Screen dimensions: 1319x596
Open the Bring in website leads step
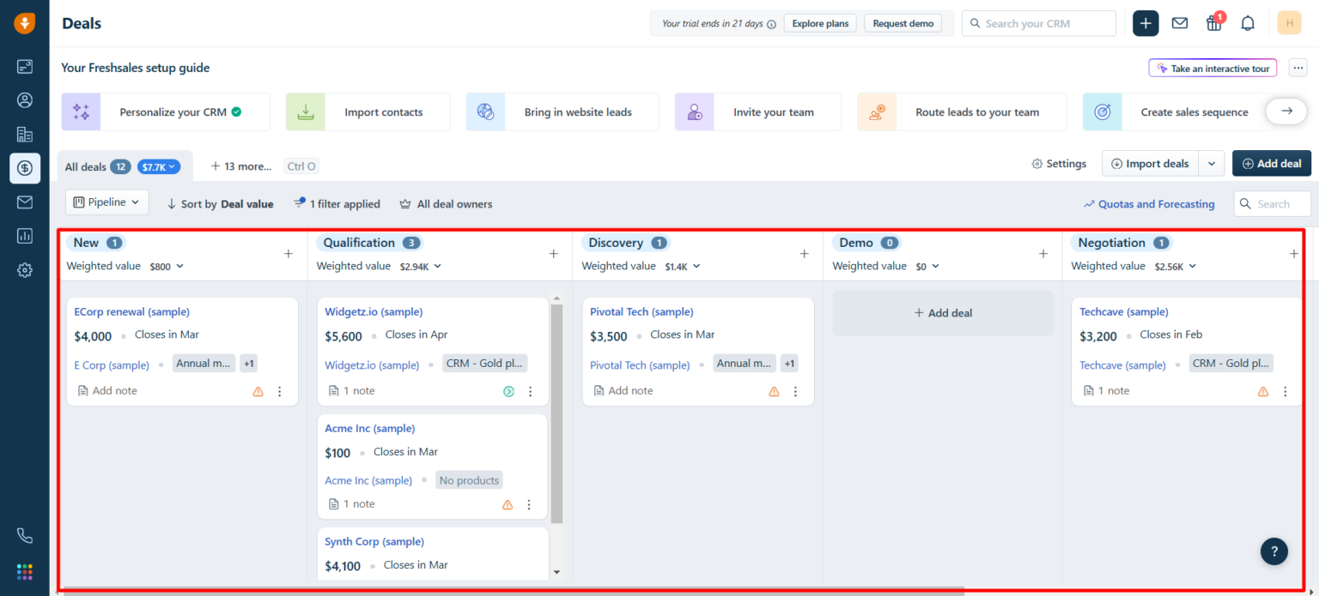coord(562,112)
